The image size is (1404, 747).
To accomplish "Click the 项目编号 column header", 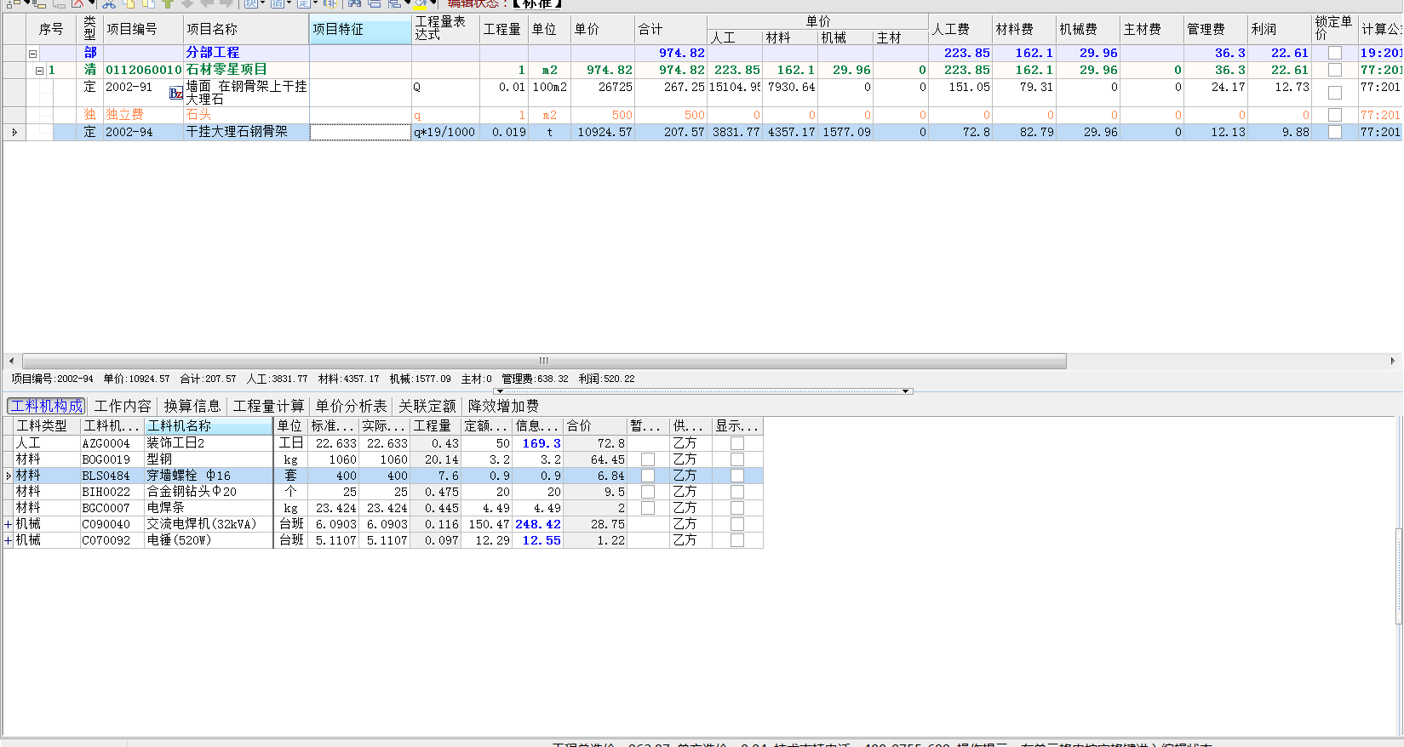I will 143,29.
